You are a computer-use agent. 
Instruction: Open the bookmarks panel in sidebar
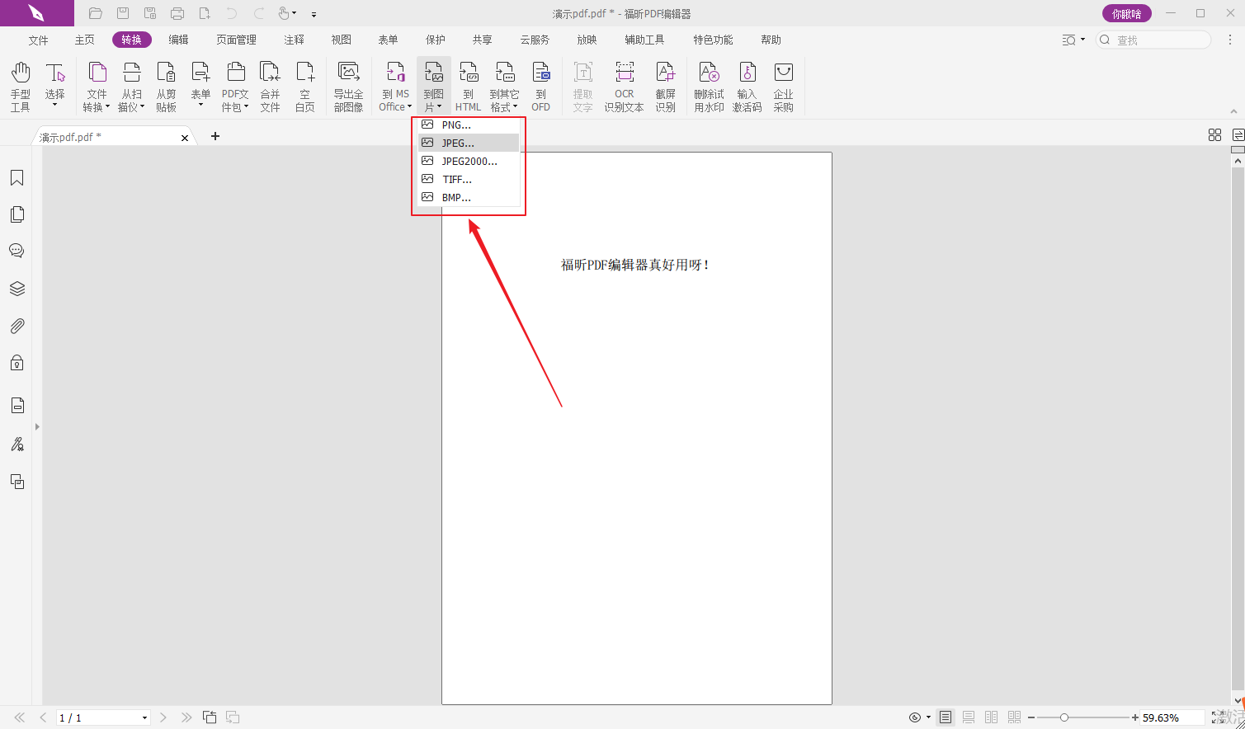[x=17, y=178]
